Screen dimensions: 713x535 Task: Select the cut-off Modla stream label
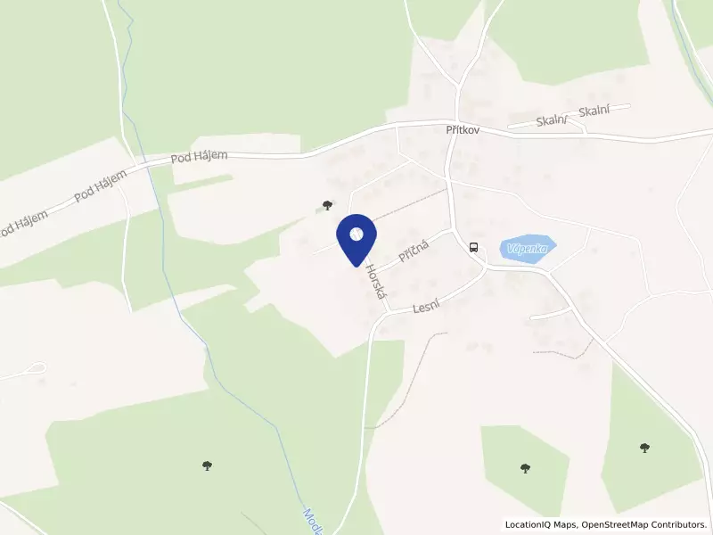tap(314, 522)
